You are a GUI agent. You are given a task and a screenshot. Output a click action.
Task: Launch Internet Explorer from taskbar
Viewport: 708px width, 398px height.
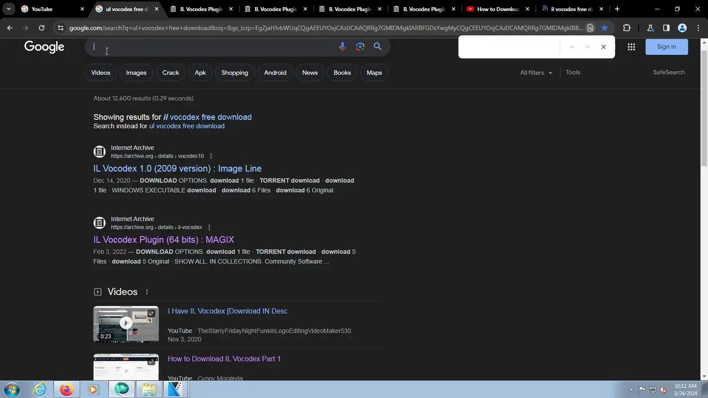tap(40, 390)
